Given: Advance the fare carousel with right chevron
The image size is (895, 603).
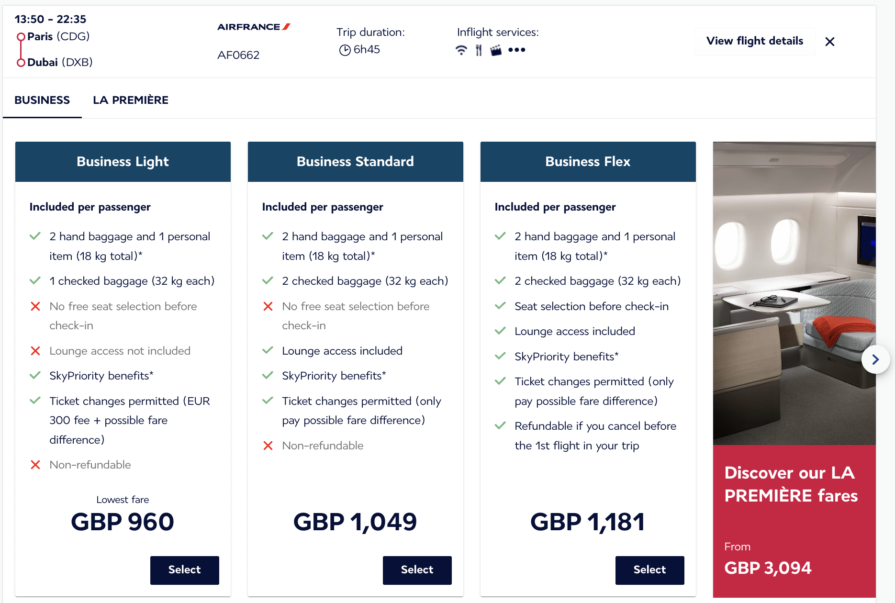Looking at the screenshot, I should click(876, 359).
